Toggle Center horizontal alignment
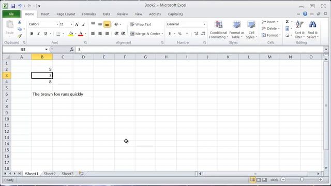Screen dimensions: 331x186 100,34
